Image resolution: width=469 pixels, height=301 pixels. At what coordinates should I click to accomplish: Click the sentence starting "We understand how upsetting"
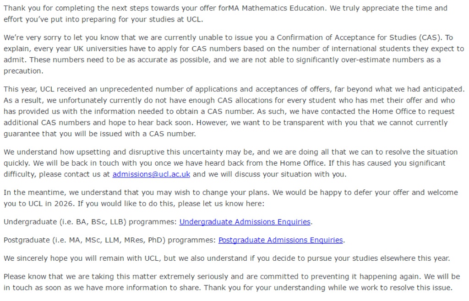coord(137,152)
